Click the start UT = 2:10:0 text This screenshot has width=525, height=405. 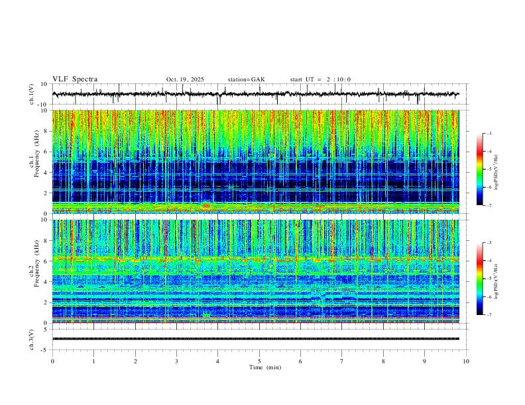(x=320, y=79)
